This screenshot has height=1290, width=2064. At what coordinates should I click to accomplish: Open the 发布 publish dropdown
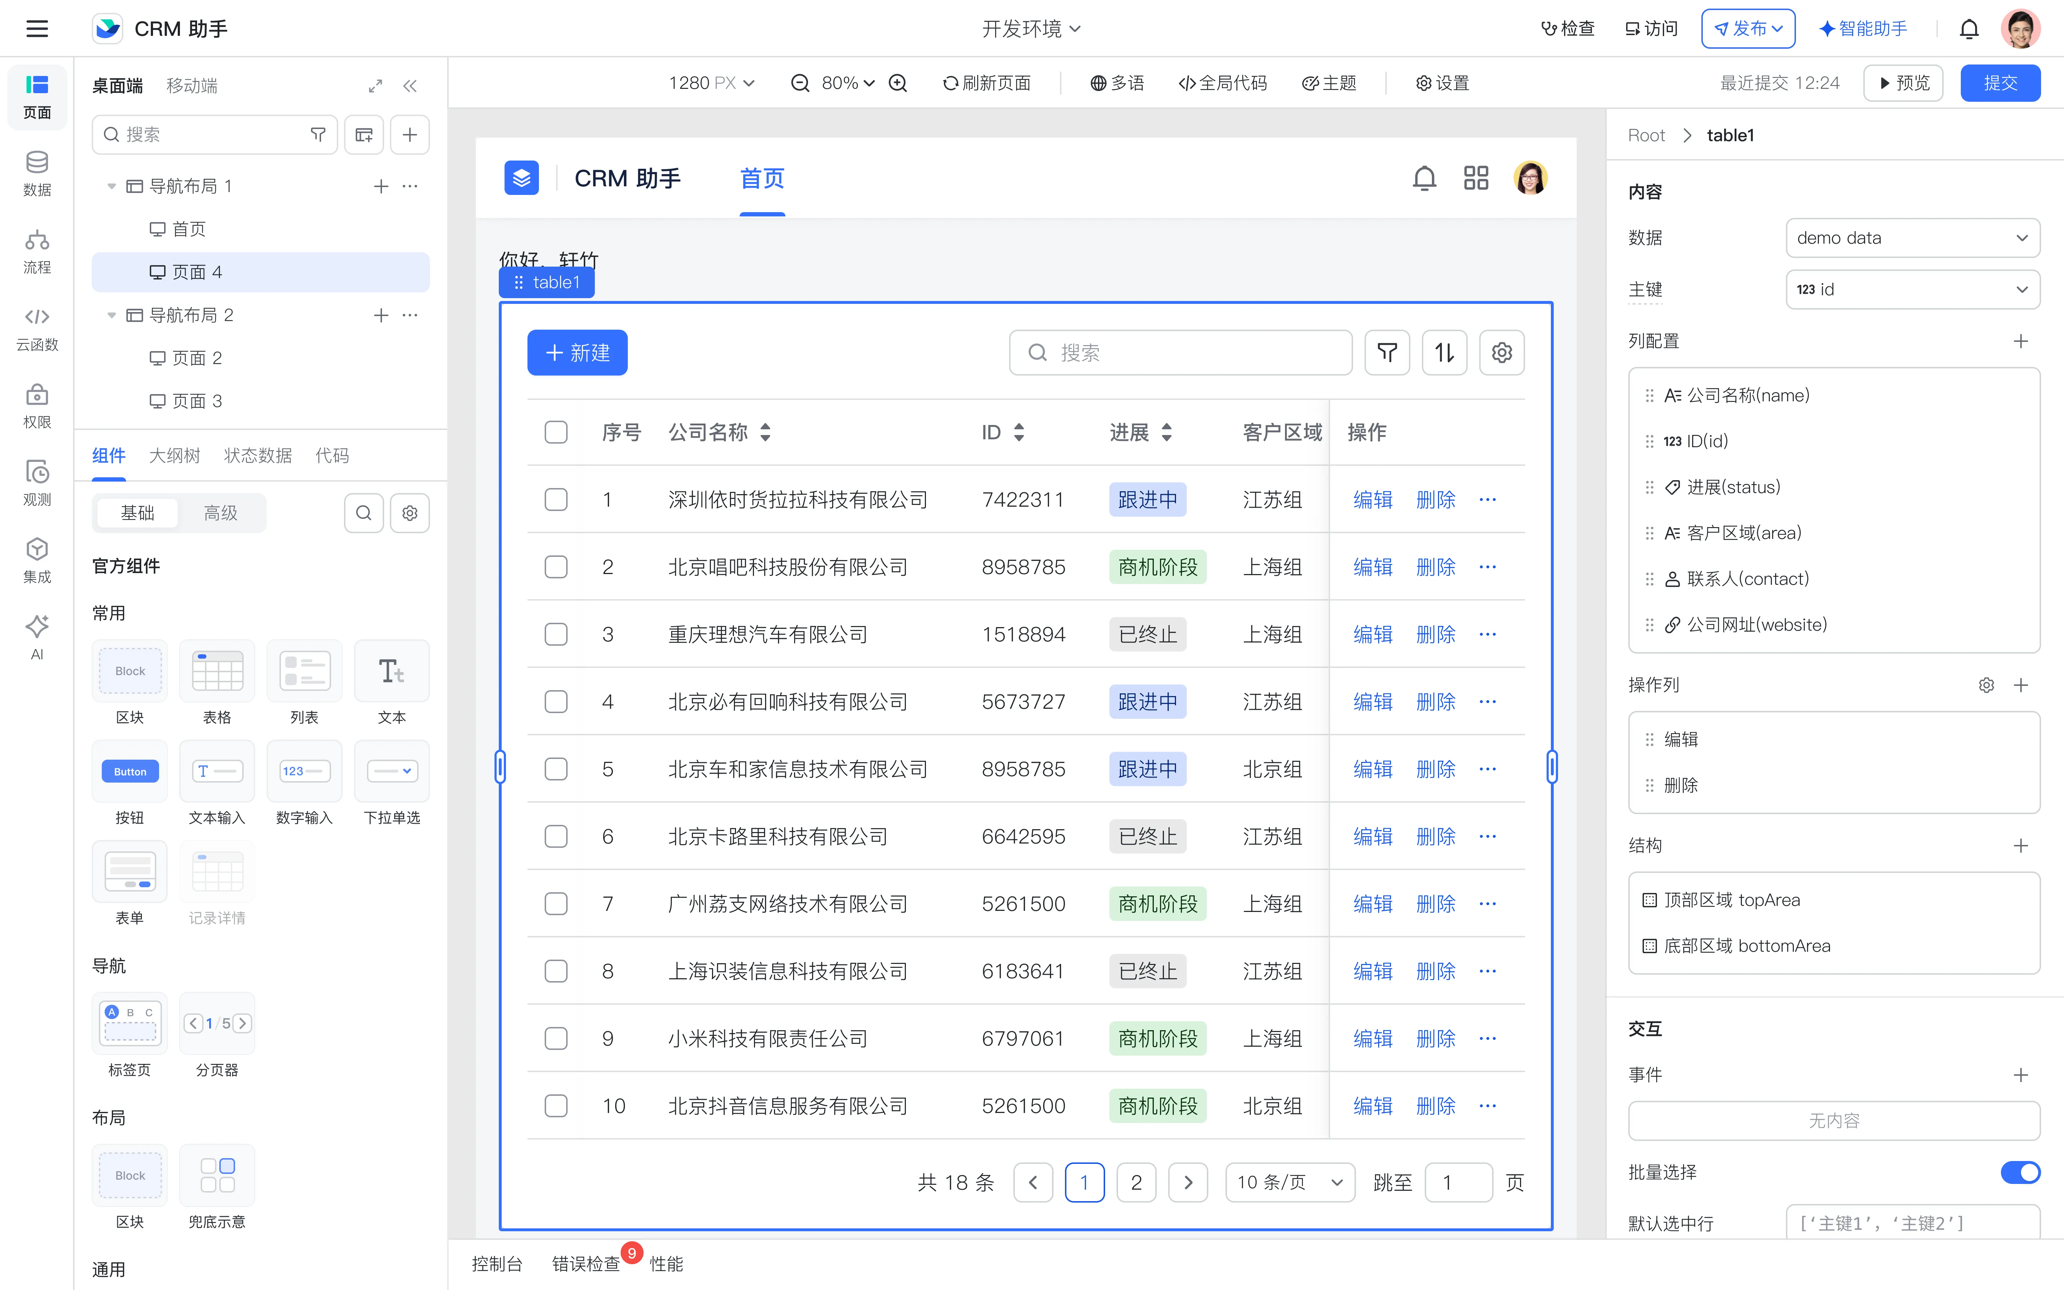pyautogui.click(x=1748, y=29)
